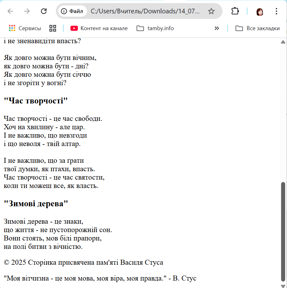
Task: Show file info via Файл chip
Action: tap(72, 11)
